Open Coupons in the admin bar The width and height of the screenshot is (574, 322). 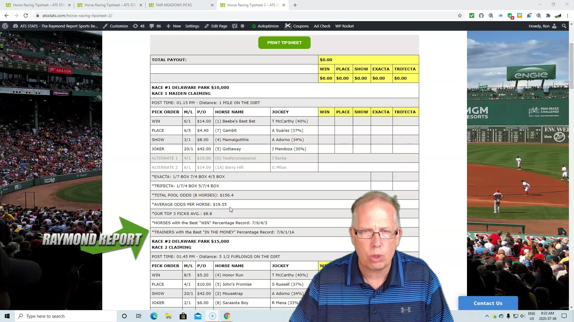click(297, 26)
